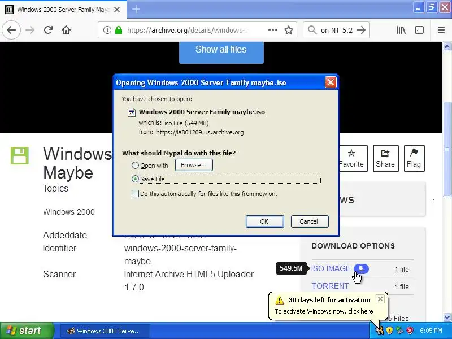Click the Addeddate label
The height and width of the screenshot is (339, 452).
tap(65, 235)
